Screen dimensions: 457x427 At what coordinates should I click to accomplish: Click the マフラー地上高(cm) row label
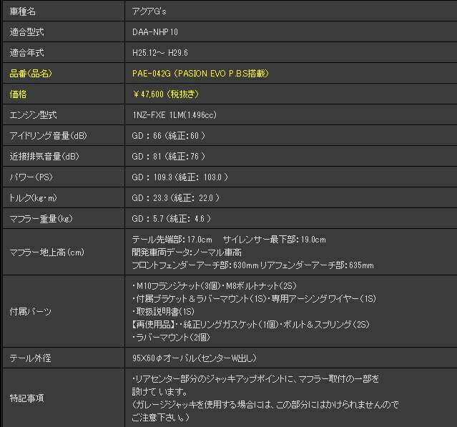[x=46, y=252]
